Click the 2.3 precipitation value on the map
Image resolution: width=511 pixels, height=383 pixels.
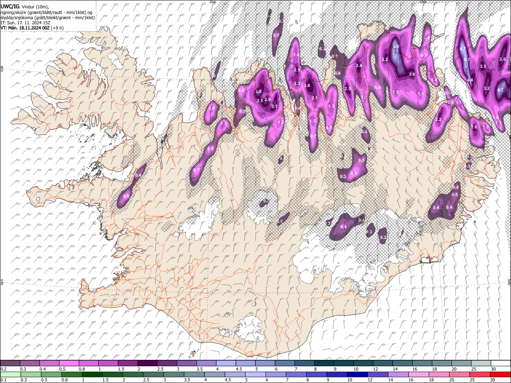(297, 83)
